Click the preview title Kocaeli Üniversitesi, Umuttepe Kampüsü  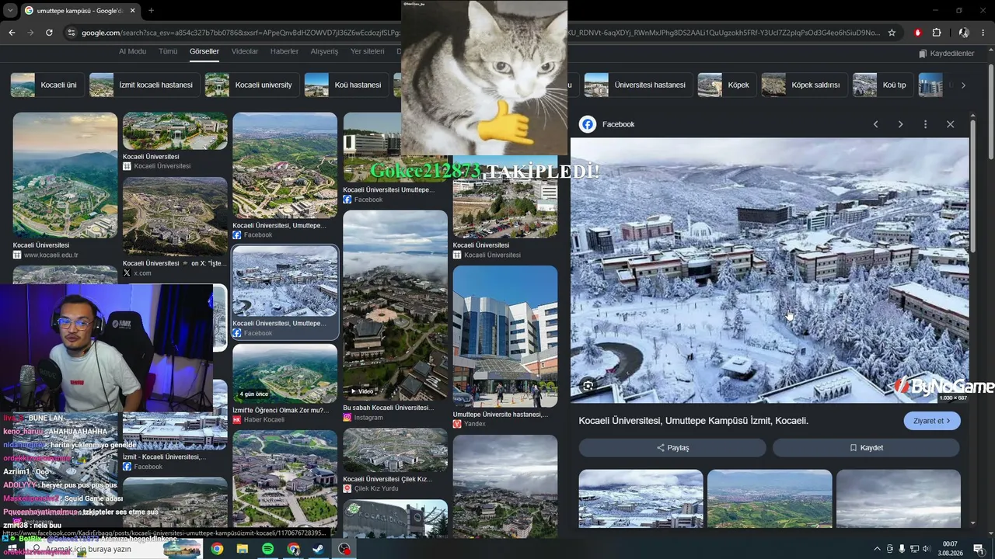(x=693, y=421)
